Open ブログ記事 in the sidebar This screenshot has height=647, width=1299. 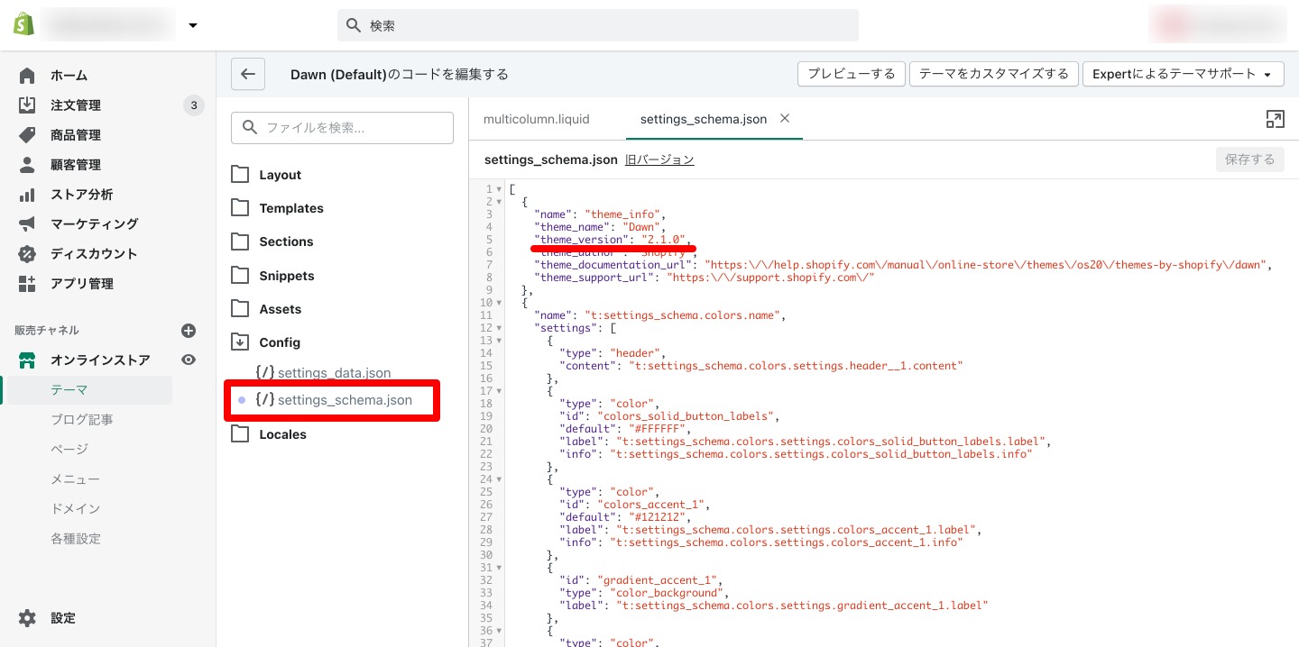click(82, 420)
